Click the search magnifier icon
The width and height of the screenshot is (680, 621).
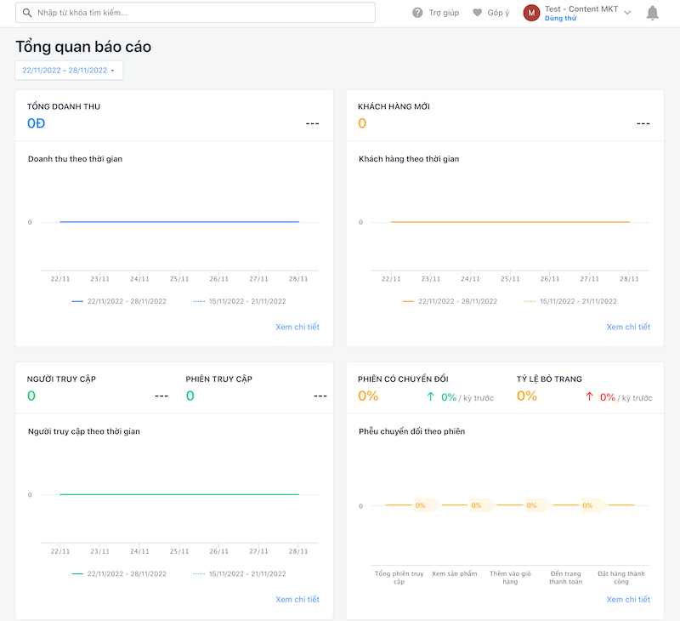[27, 13]
